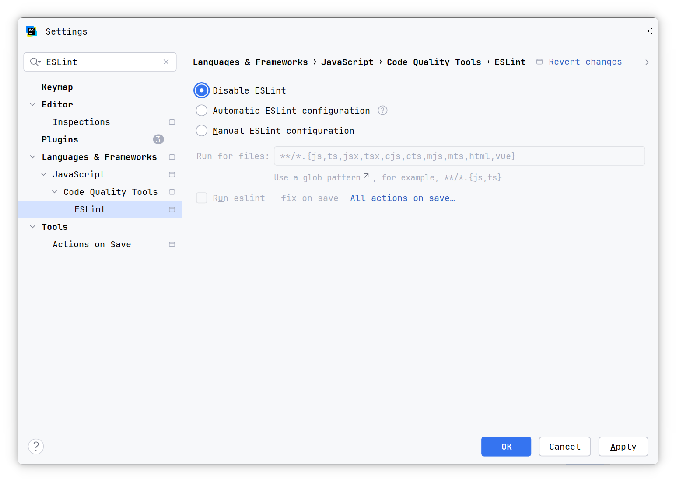Open the Plugins settings page

pyautogui.click(x=60, y=139)
